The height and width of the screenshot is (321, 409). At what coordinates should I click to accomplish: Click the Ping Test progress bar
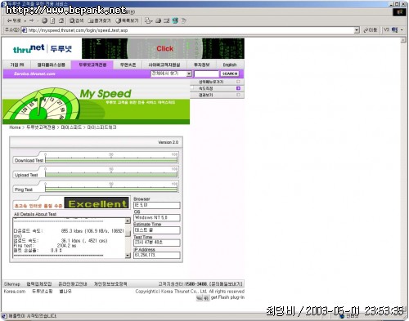pos(111,189)
